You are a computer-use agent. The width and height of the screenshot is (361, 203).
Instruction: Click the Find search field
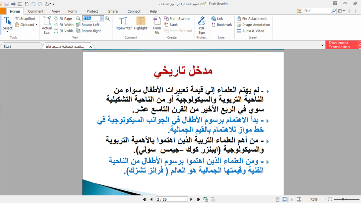(x=317, y=11)
